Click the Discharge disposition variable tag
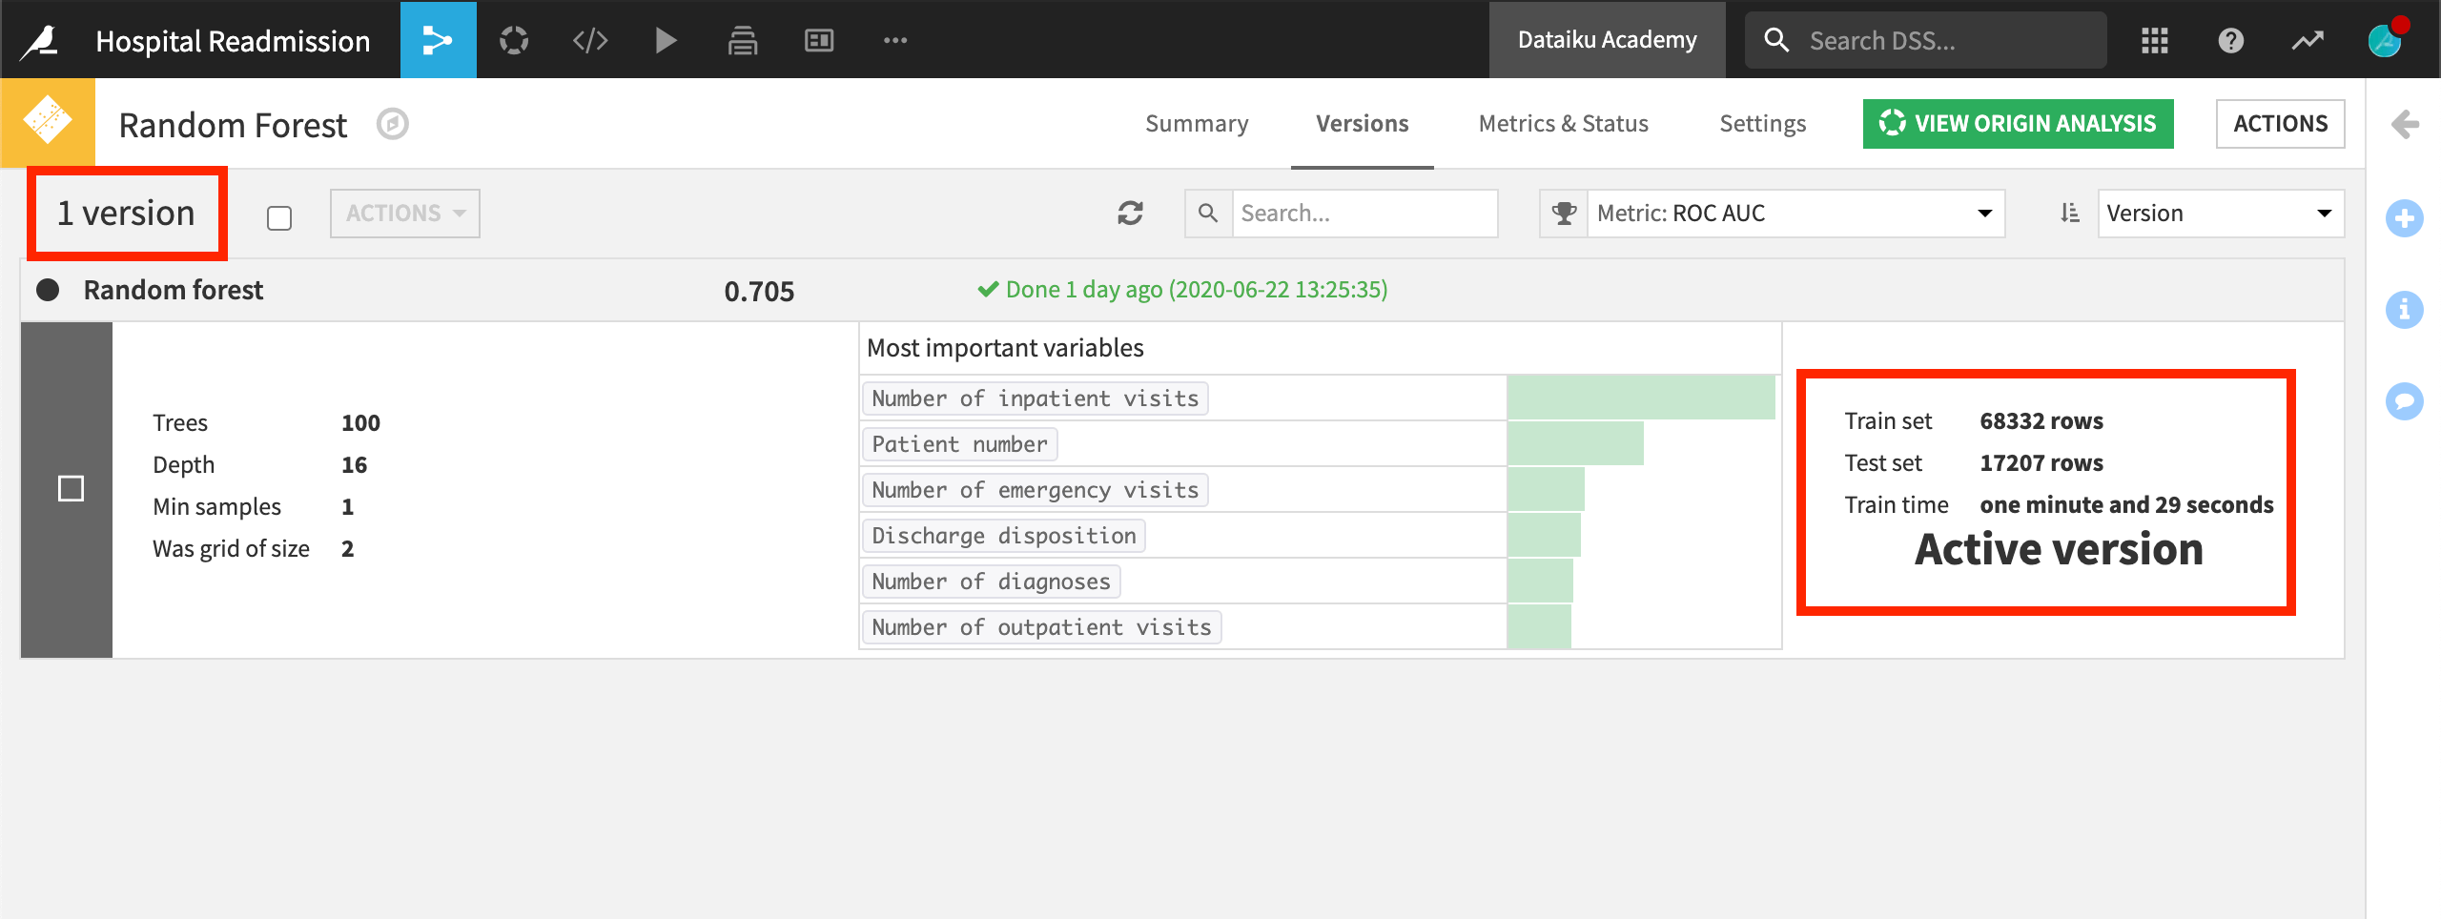Screen dimensions: 2441x919 (x=1003, y=536)
